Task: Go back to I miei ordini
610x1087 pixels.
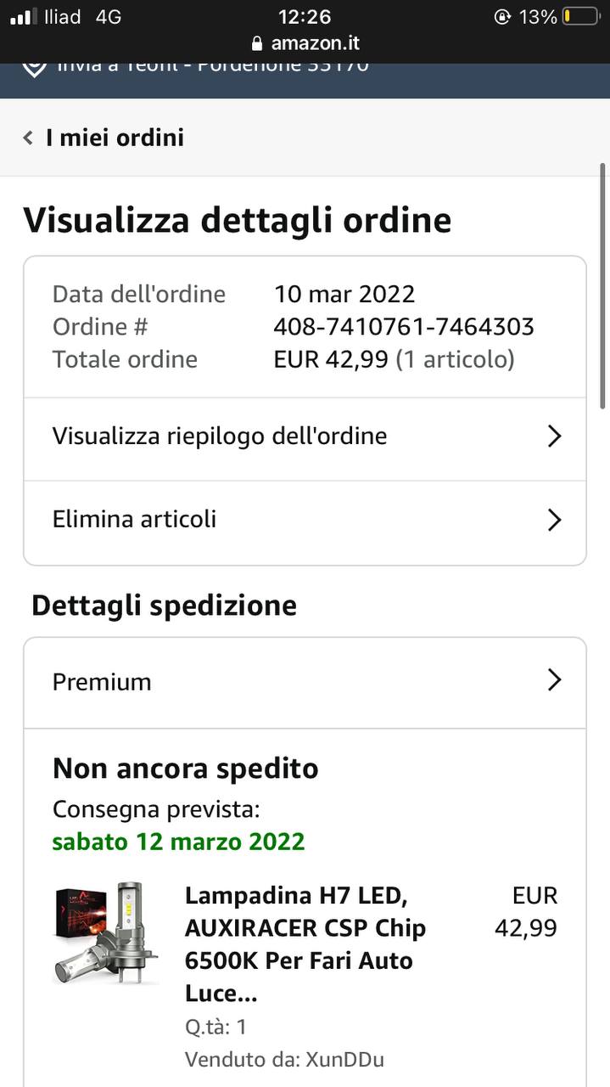Action: click(115, 138)
